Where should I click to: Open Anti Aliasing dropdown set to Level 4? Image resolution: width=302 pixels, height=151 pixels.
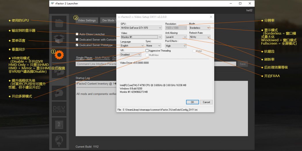pyautogui.click(x=176, y=37)
